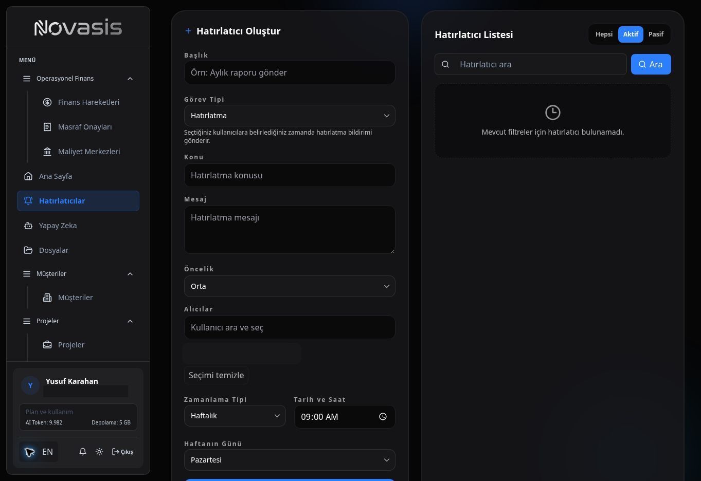
Task: Select the Pasif filter tab
Action: point(656,34)
